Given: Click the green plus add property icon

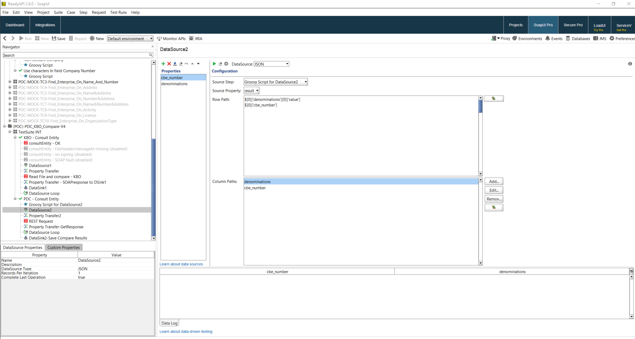Looking at the screenshot, I should pos(163,64).
